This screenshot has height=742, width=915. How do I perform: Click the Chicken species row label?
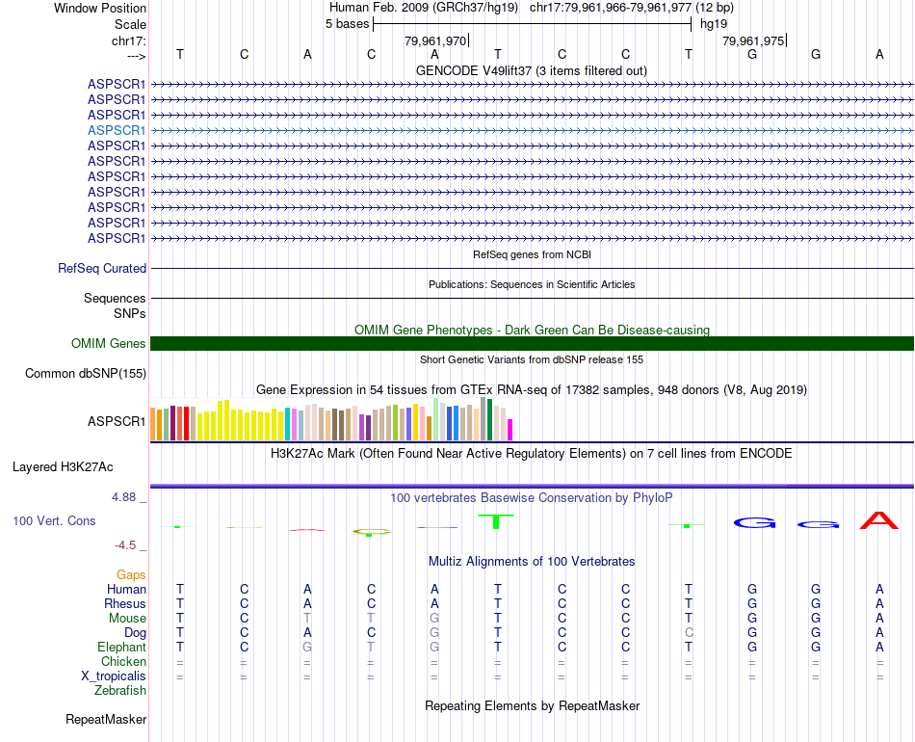pos(123,661)
